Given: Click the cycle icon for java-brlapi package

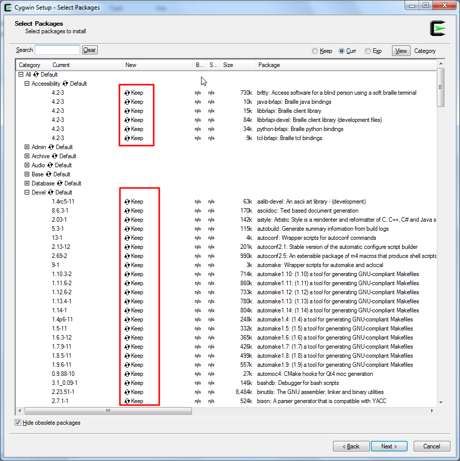Looking at the screenshot, I should 127,102.
